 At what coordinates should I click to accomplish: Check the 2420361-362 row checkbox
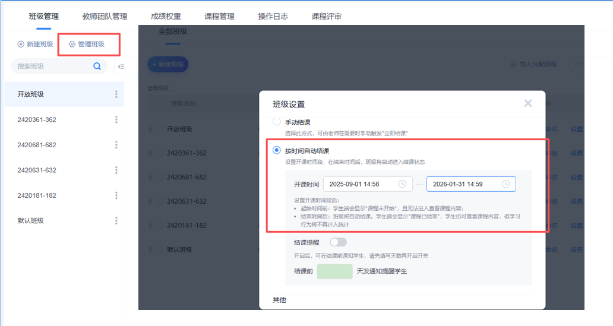tap(160, 153)
